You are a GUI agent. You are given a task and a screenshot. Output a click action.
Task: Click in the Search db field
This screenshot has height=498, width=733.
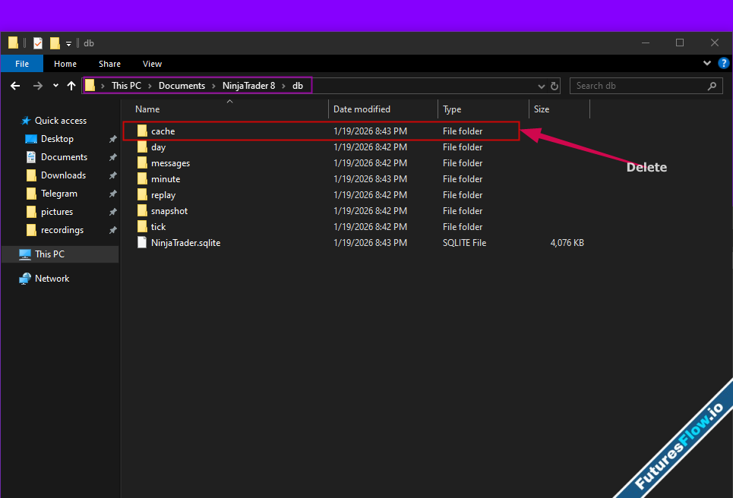638,86
